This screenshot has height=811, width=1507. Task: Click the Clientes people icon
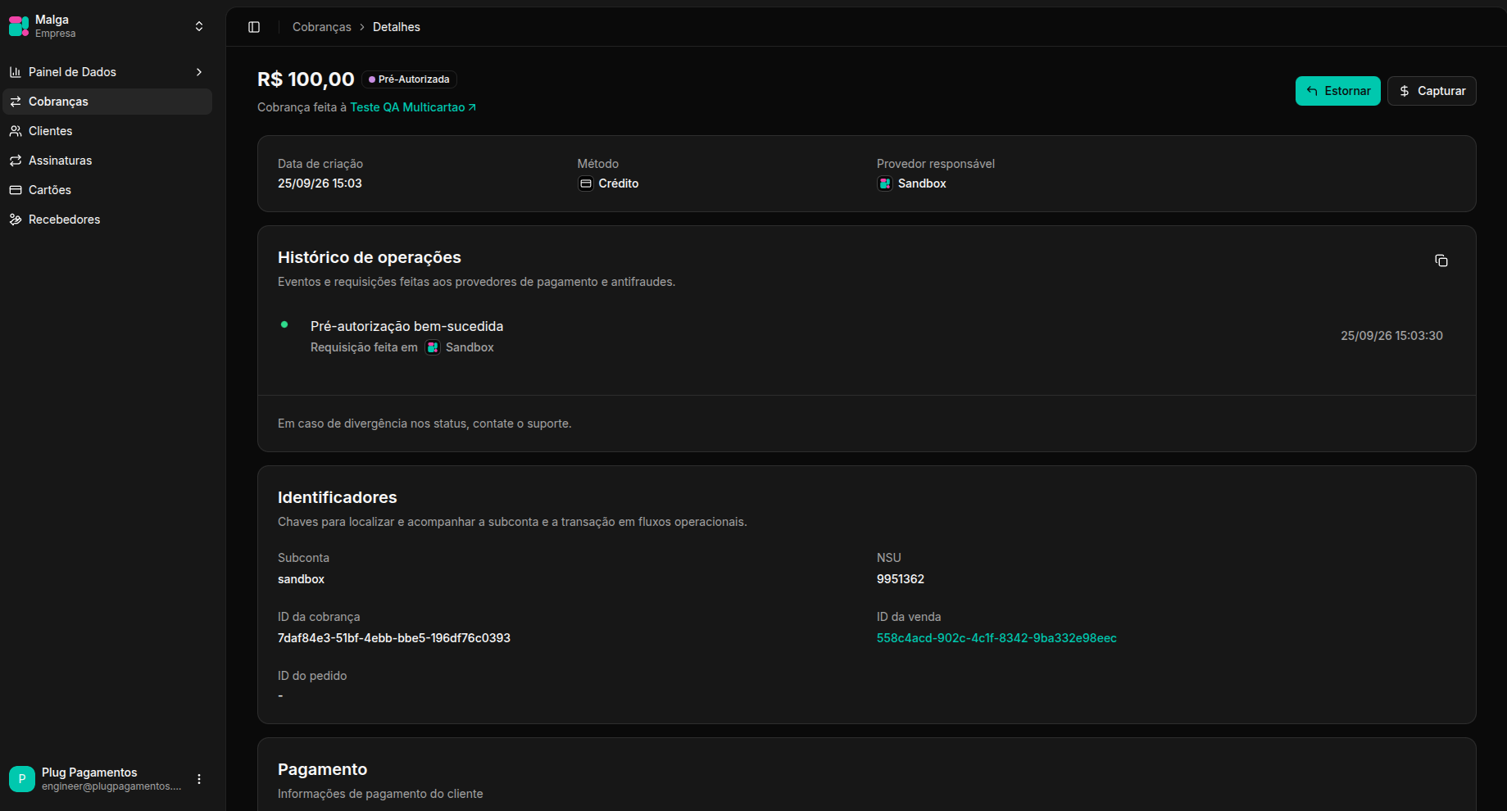coord(16,131)
